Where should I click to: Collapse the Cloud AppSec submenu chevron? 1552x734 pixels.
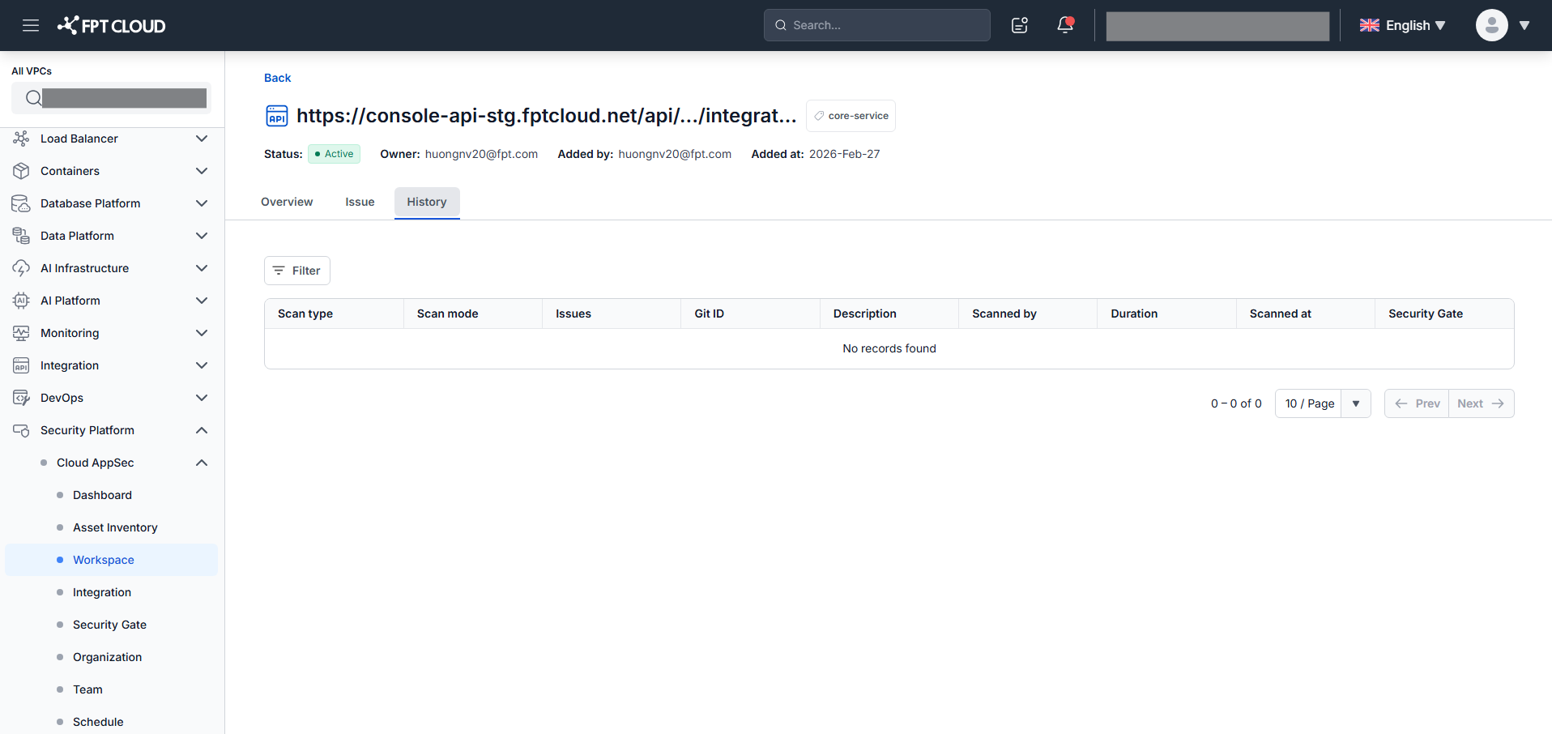pos(202,463)
